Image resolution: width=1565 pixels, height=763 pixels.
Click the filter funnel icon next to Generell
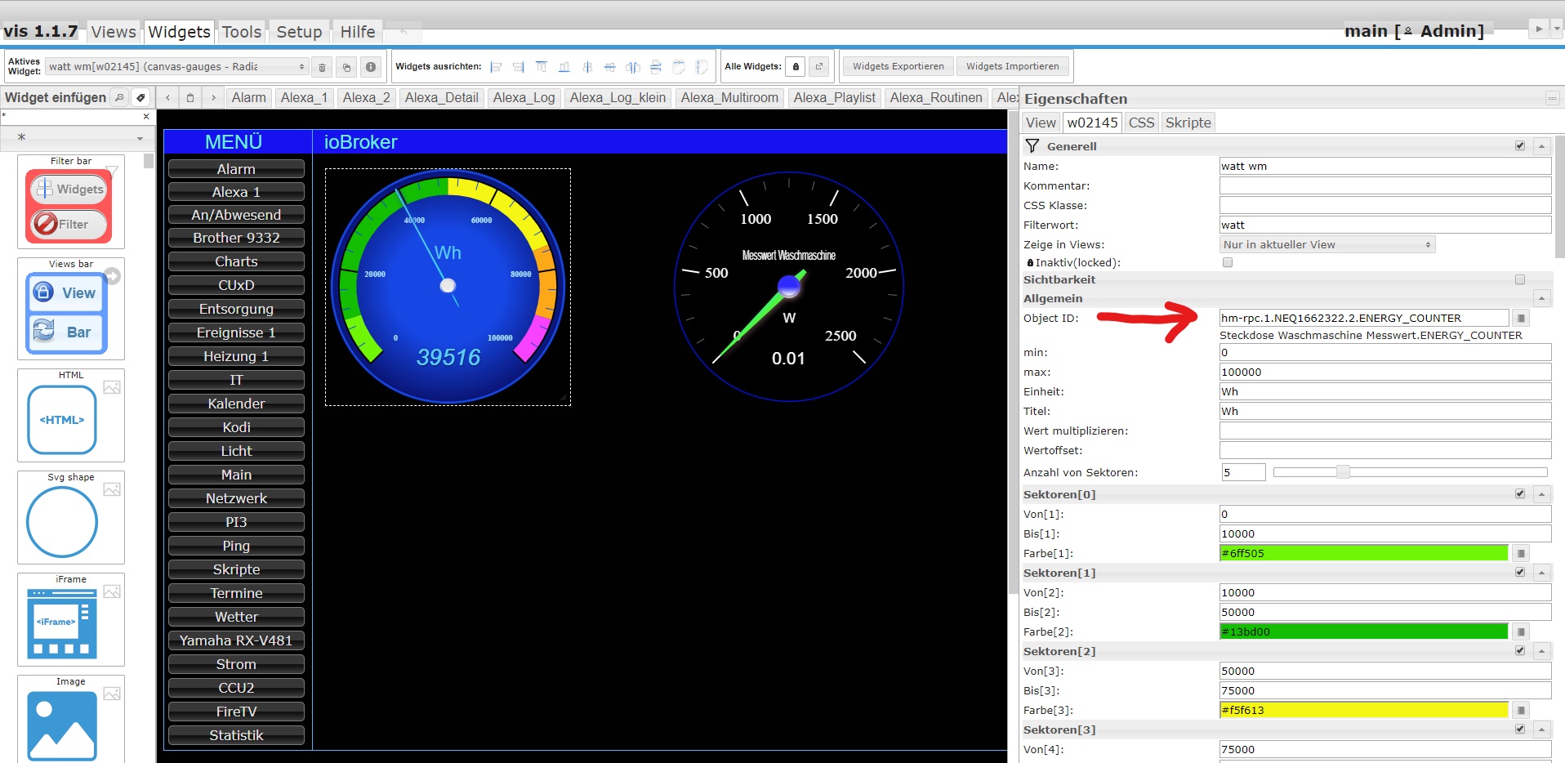tap(1032, 146)
